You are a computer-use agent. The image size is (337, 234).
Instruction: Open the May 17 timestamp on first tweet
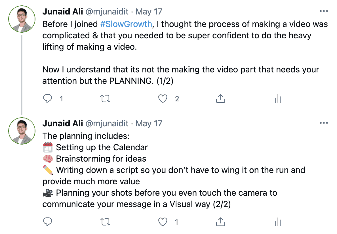point(149,12)
